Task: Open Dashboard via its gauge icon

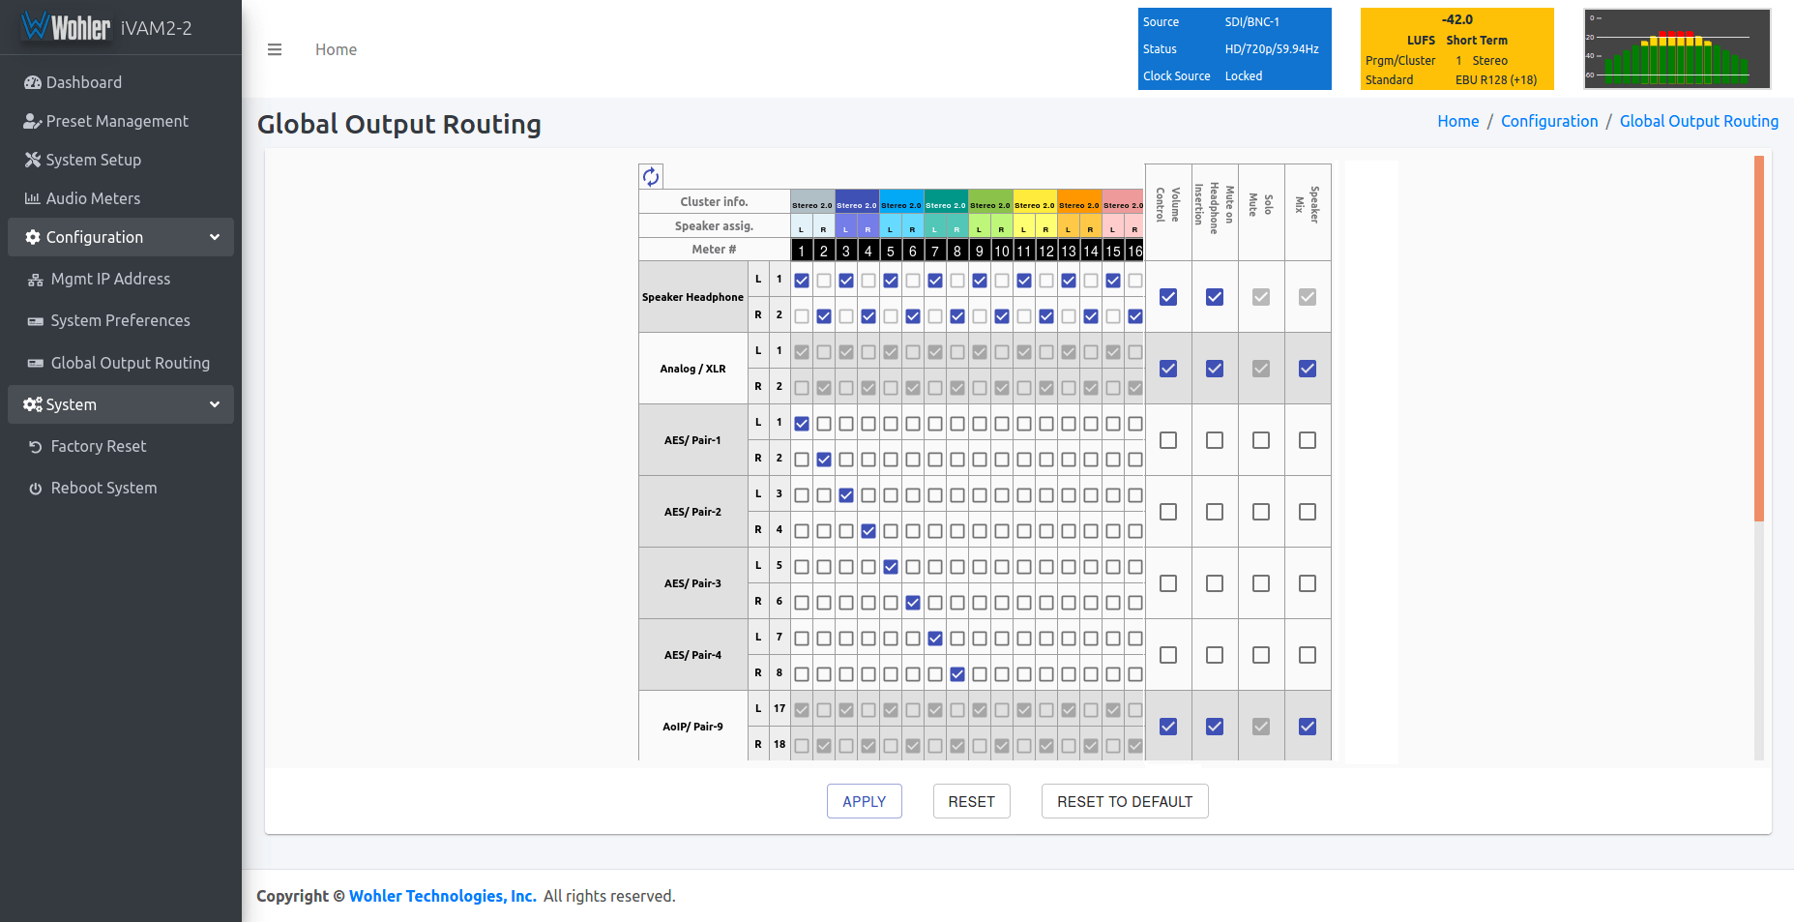Action: point(33,82)
